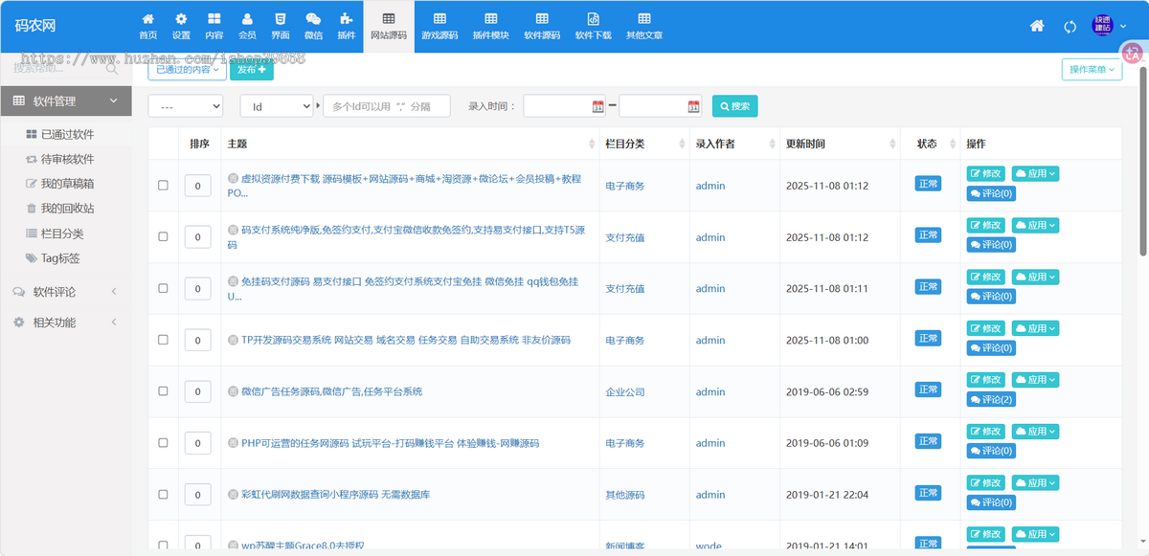Switch to the 其他文章 tab
The image size is (1149, 556).
coord(644,26)
